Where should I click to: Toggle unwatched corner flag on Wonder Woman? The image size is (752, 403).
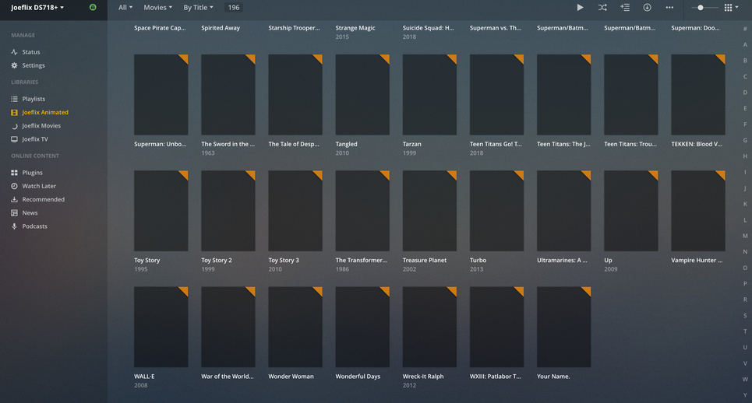(319, 290)
